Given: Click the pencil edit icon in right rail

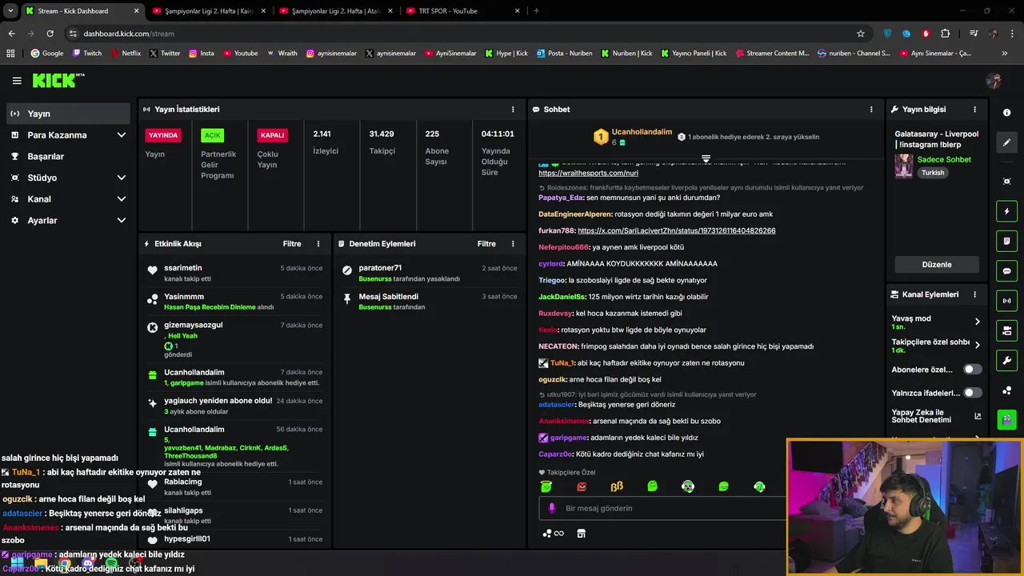Looking at the screenshot, I should (x=1006, y=142).
